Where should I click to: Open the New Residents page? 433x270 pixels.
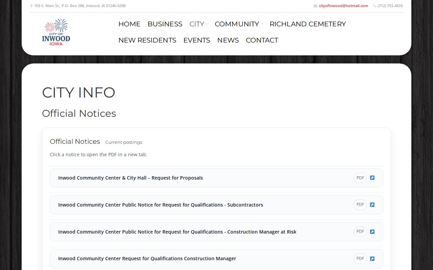click(147, 40)
